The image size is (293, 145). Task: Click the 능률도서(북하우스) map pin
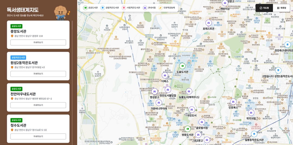point(189,91)
